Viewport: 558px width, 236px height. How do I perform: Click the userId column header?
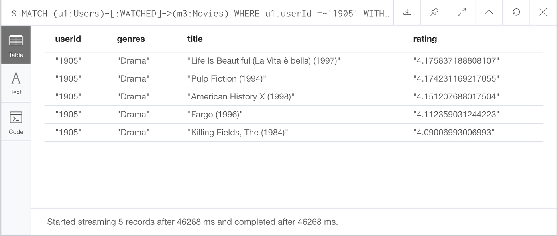click(68, 39)
